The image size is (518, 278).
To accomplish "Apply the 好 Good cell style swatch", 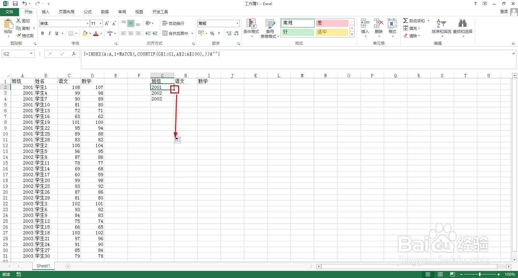I will pos(298,32).
